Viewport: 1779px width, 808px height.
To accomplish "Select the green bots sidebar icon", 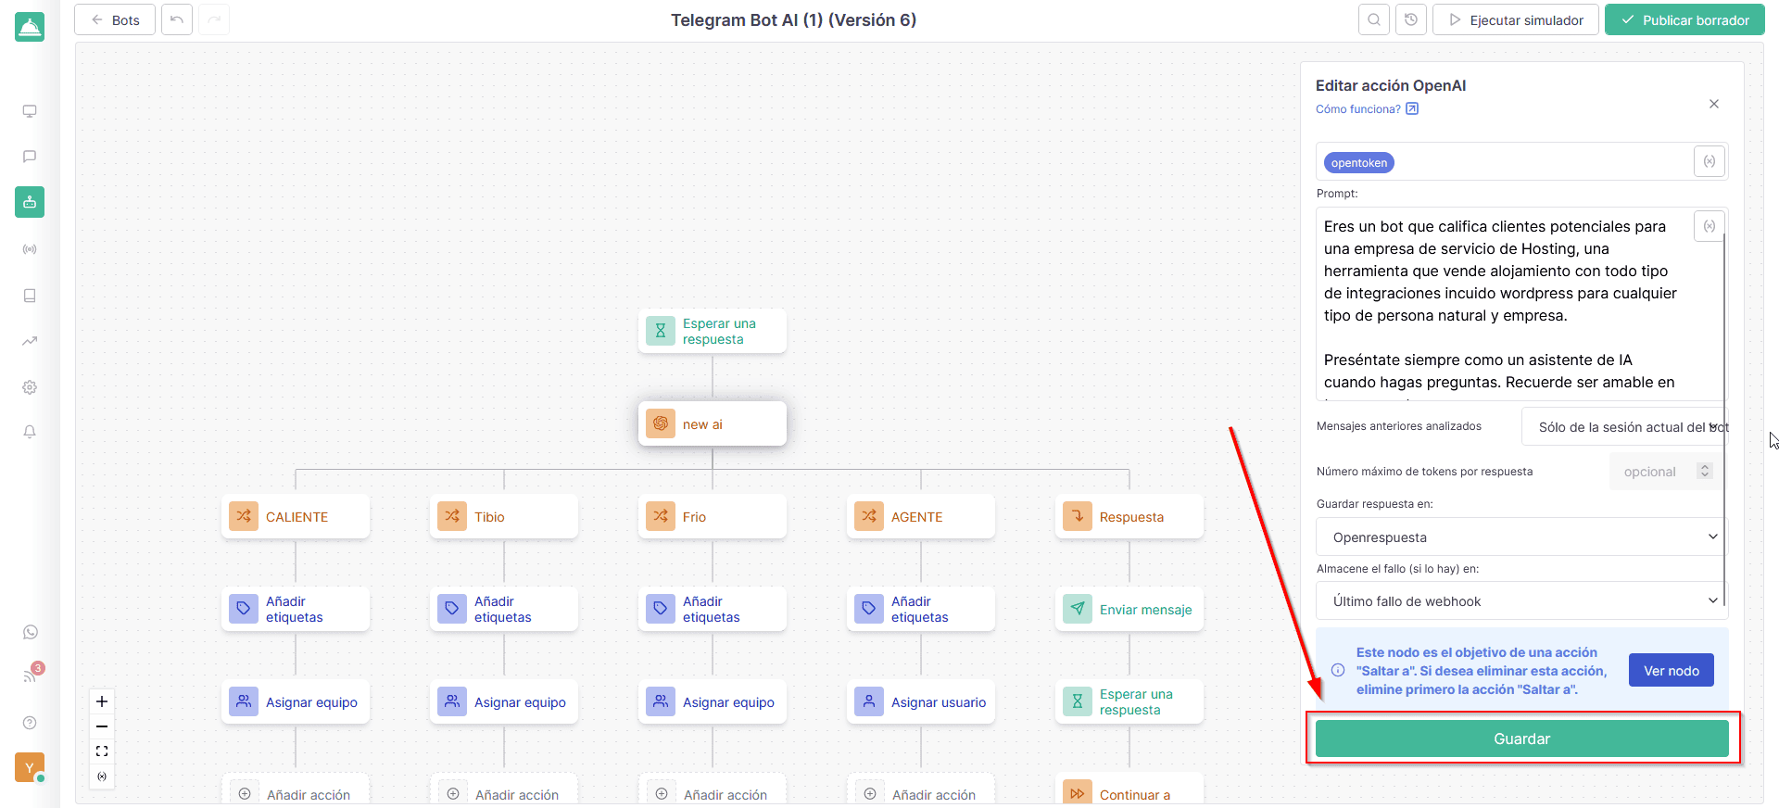I will click(30, 202).
